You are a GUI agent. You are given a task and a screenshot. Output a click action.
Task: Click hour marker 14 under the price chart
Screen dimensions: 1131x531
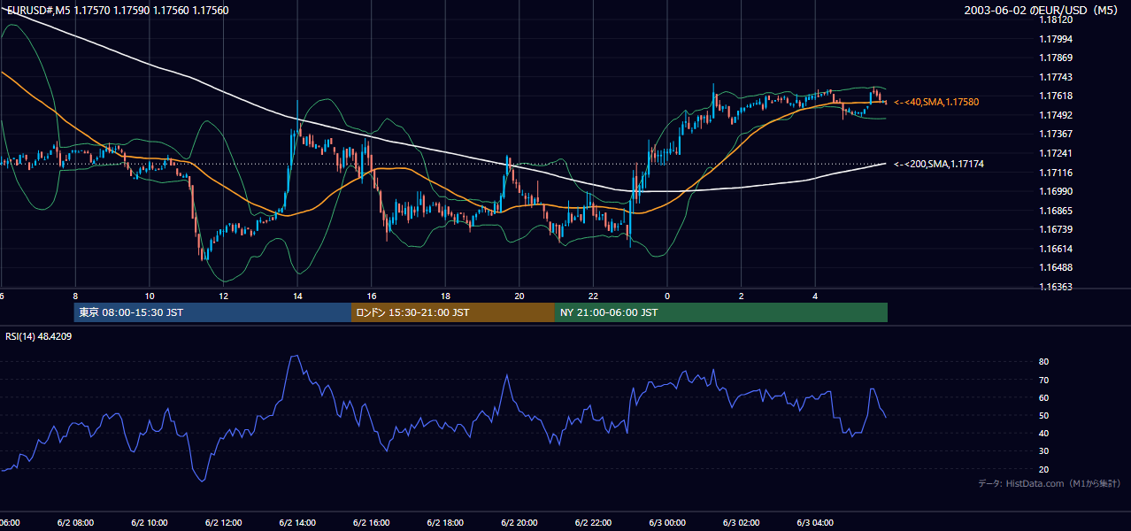tap(297, 296)
